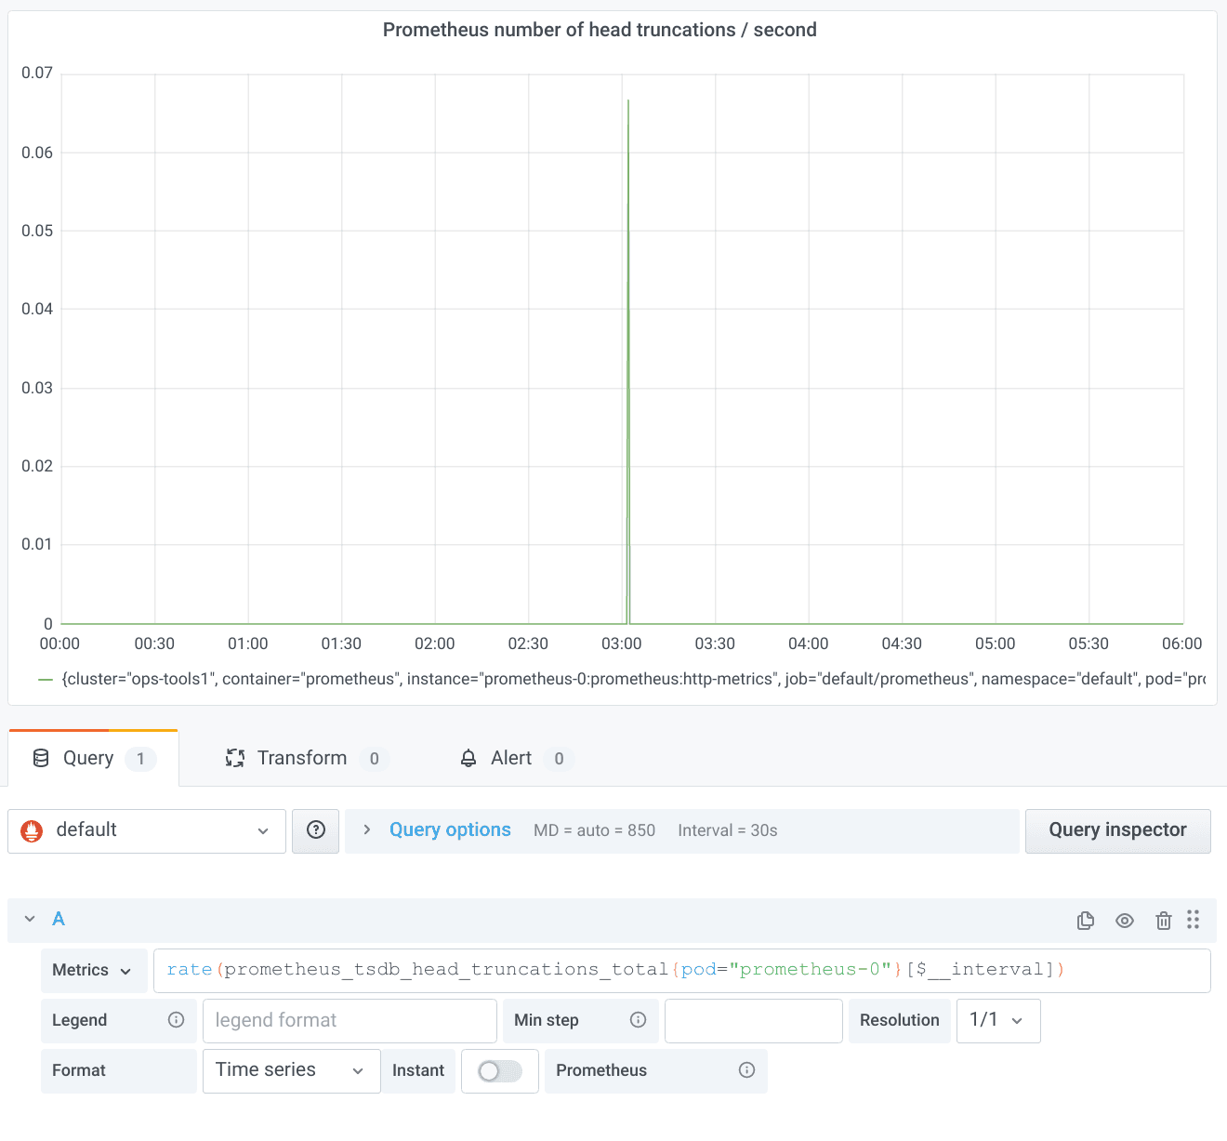Expand the Query options section
Image resolution: width=1227 pixels, height=1141 pixels.
point(367,829)
